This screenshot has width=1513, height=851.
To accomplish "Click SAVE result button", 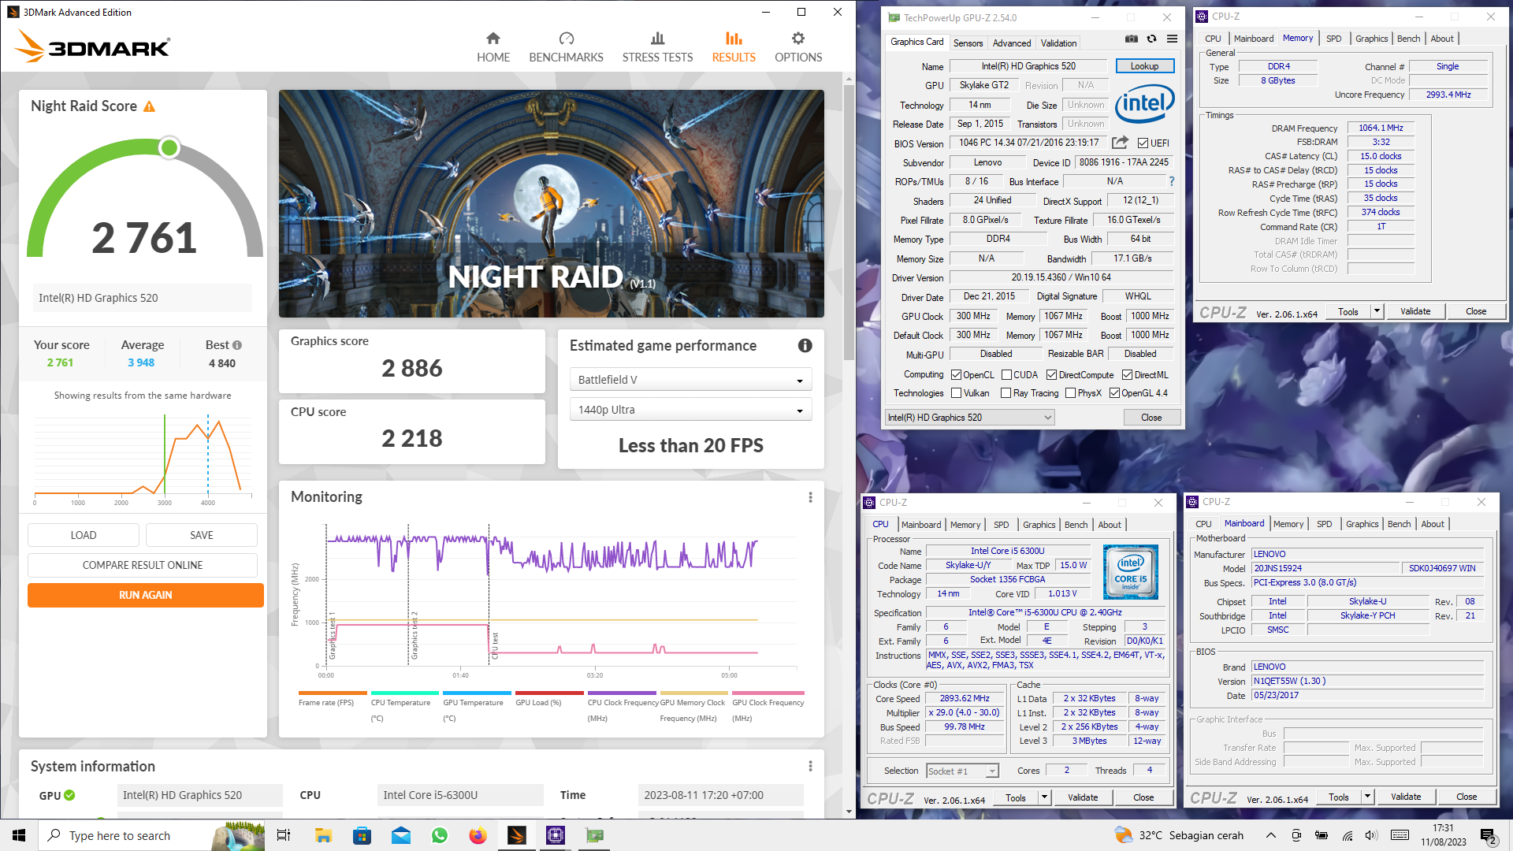I will point(202,535).
